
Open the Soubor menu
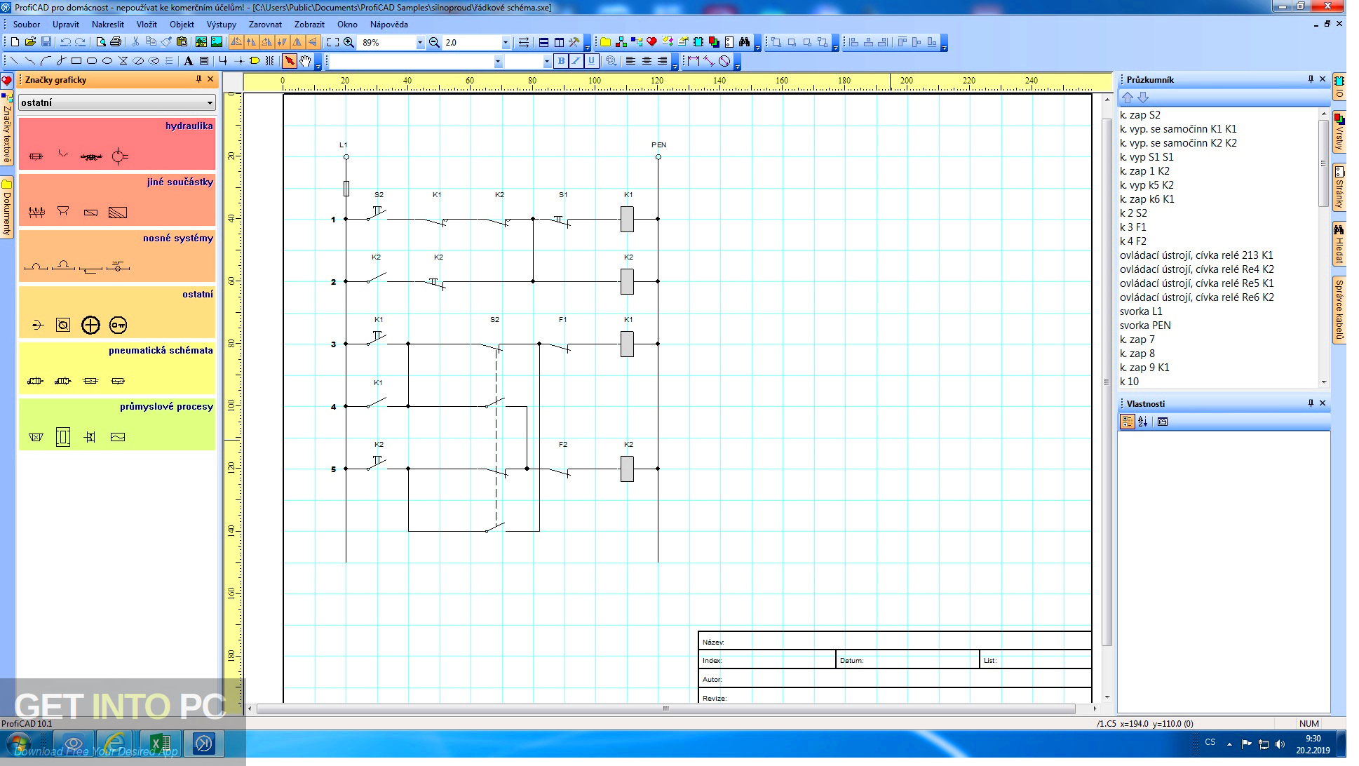[x=27, y=24]
